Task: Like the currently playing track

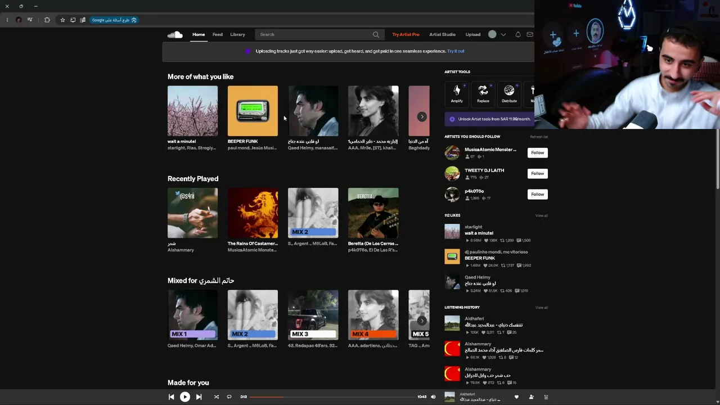Action: [x=516, y=397]
